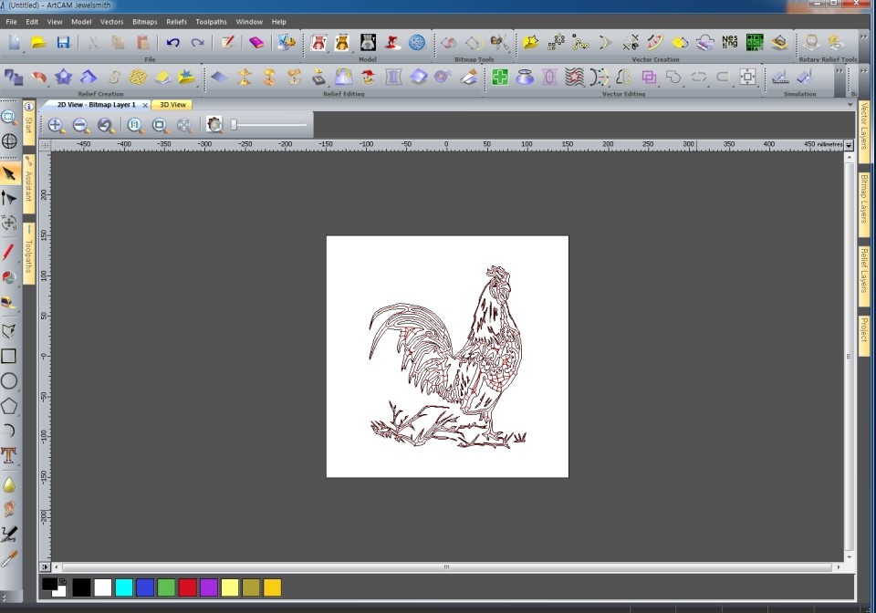Click the green cross vector editing icon
The width and height of the screenshot is (876, 613).
(x=500, y=77)
